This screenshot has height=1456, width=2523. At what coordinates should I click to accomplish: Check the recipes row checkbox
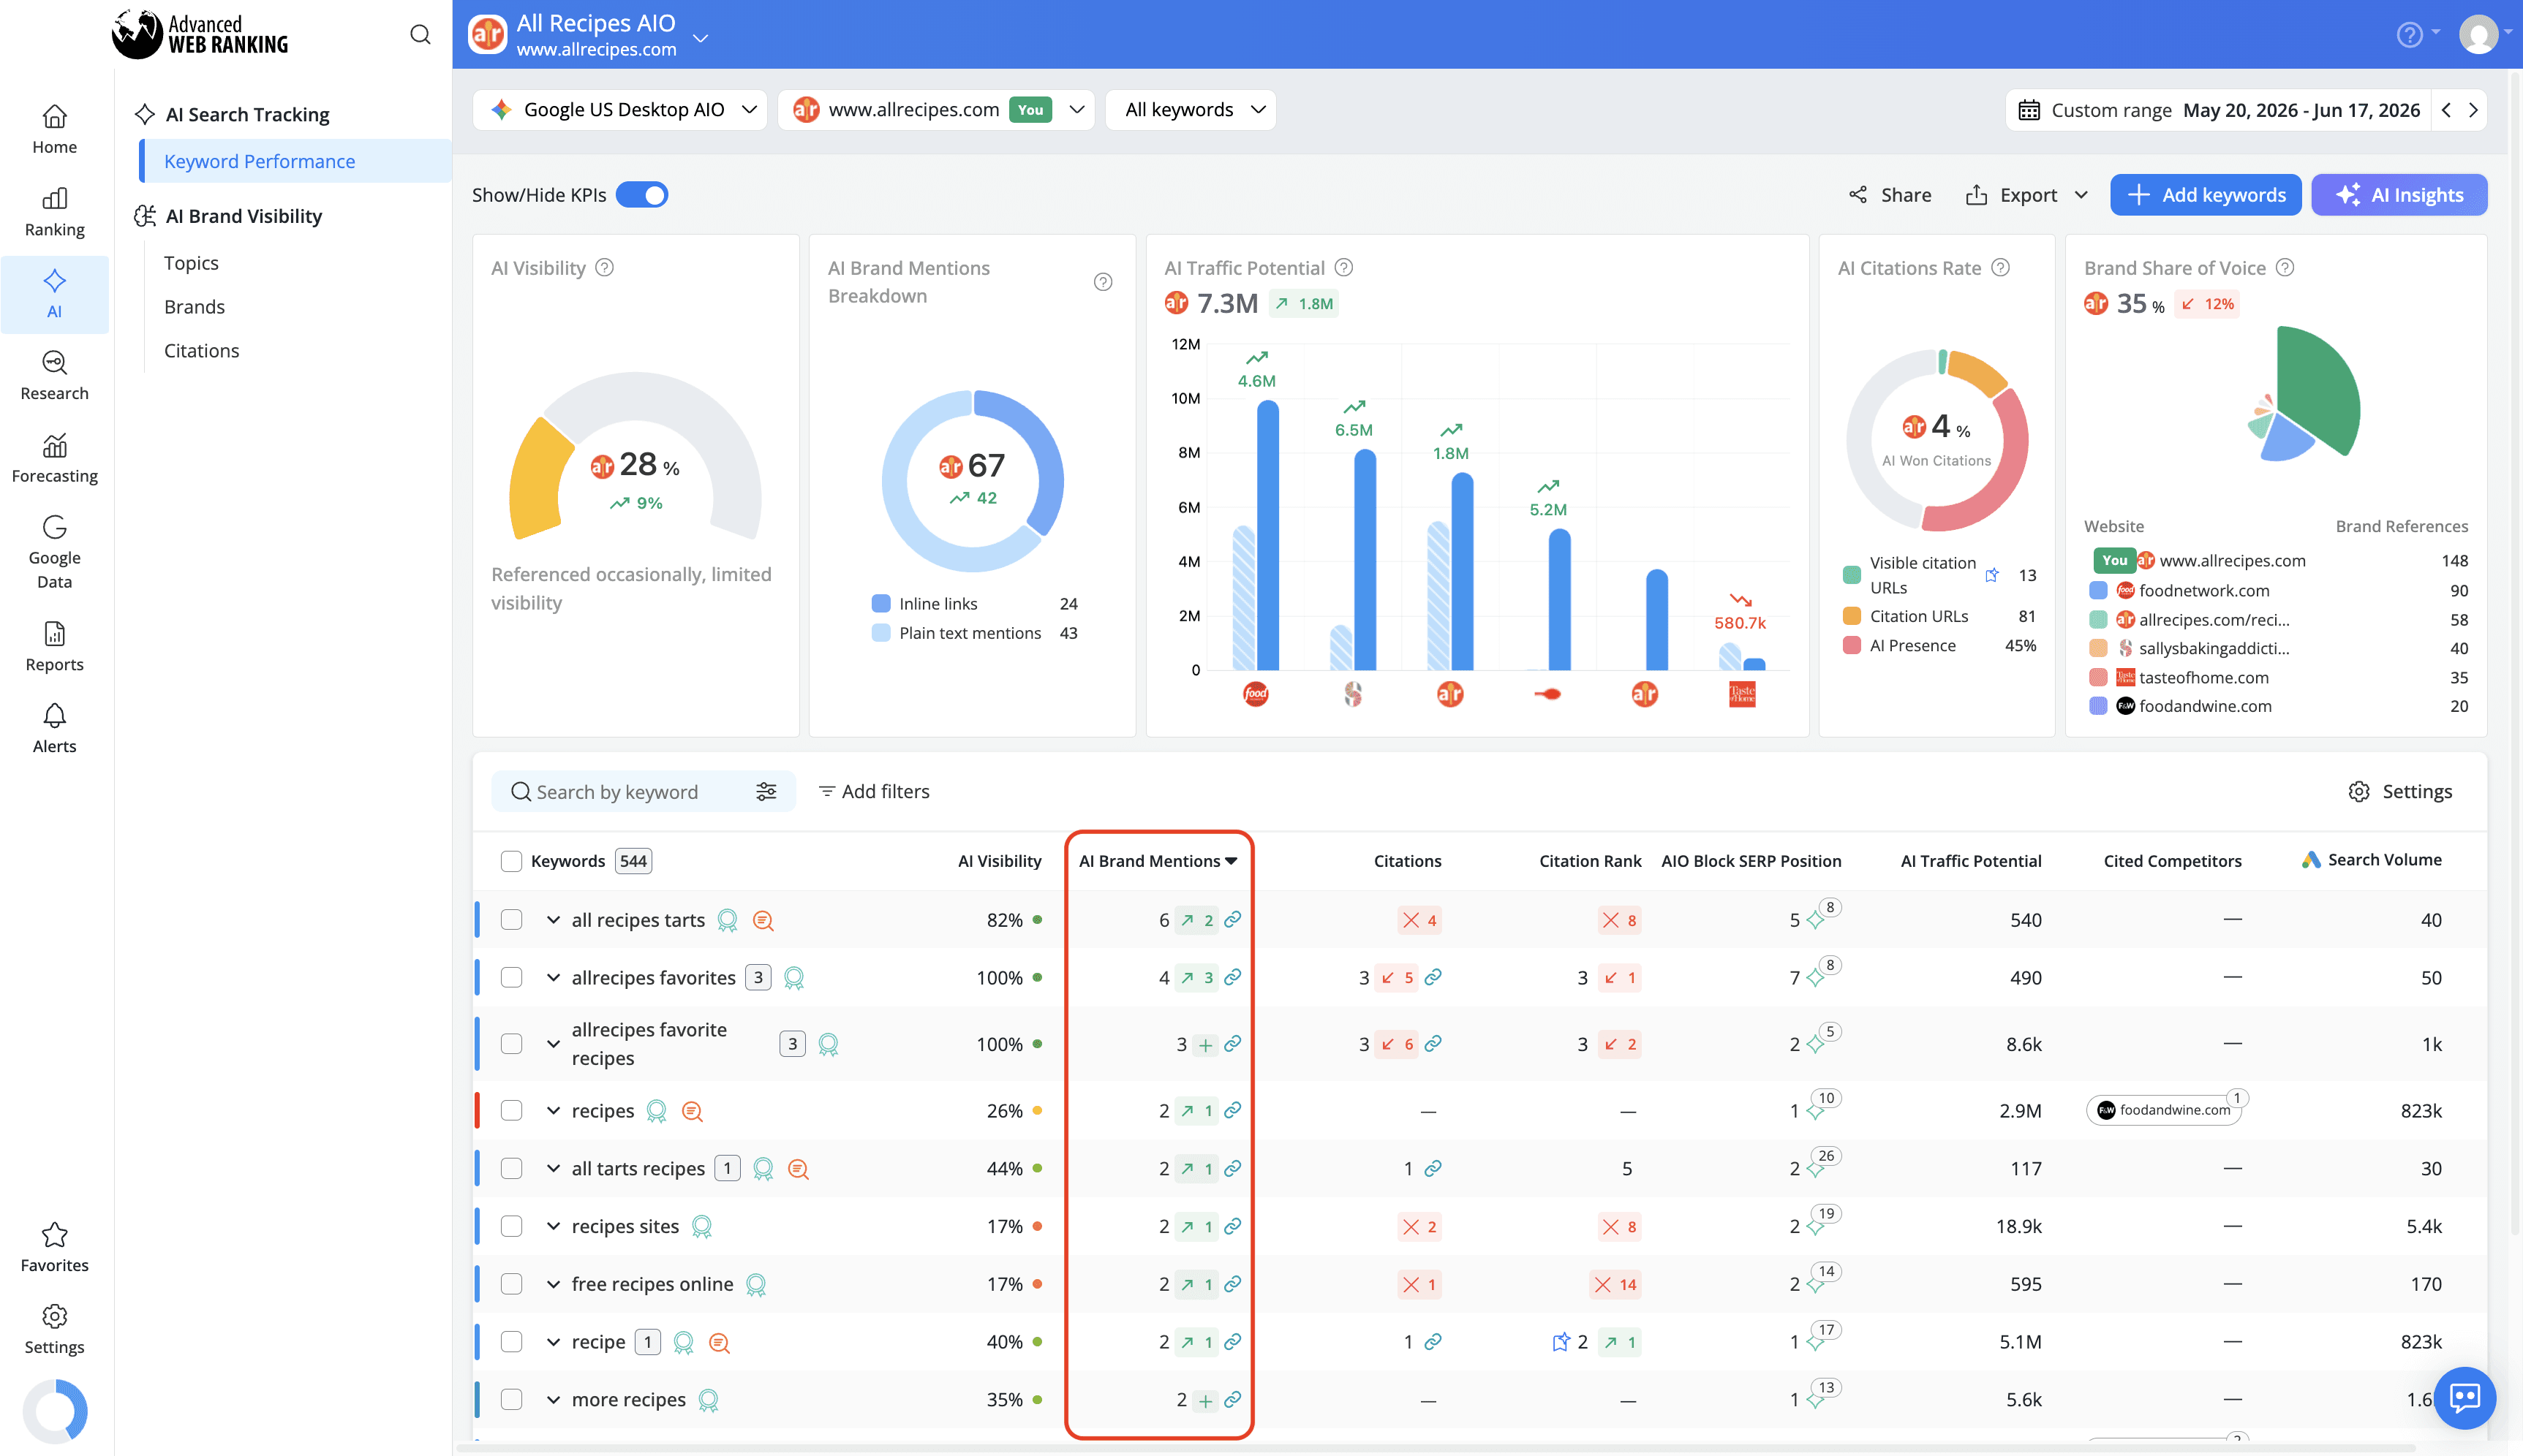(x=511, y=1110)
